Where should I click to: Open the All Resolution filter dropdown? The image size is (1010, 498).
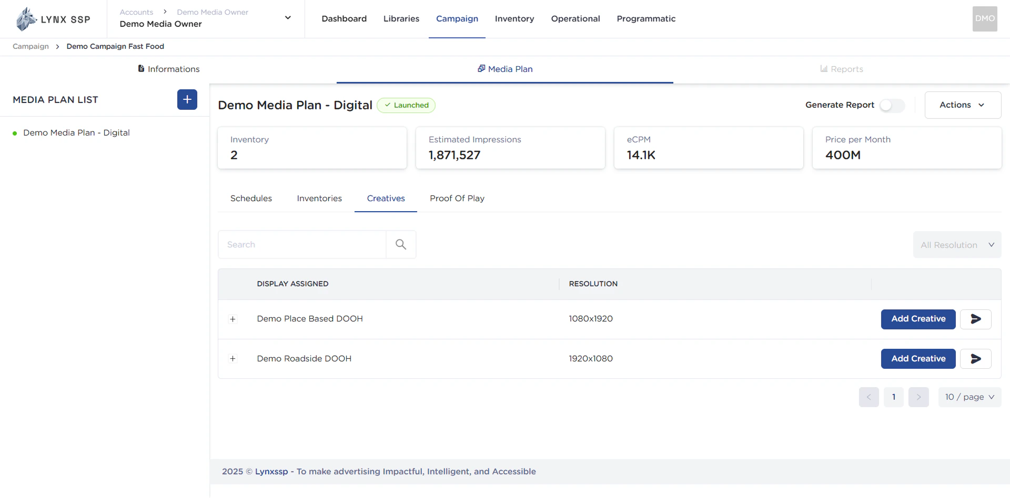pyautogui.click(x=957, y=245)
